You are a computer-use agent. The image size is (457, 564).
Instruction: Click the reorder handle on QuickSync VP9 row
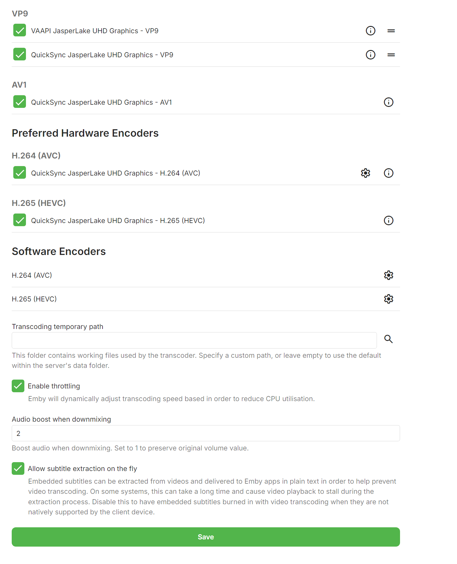(391, 55)
